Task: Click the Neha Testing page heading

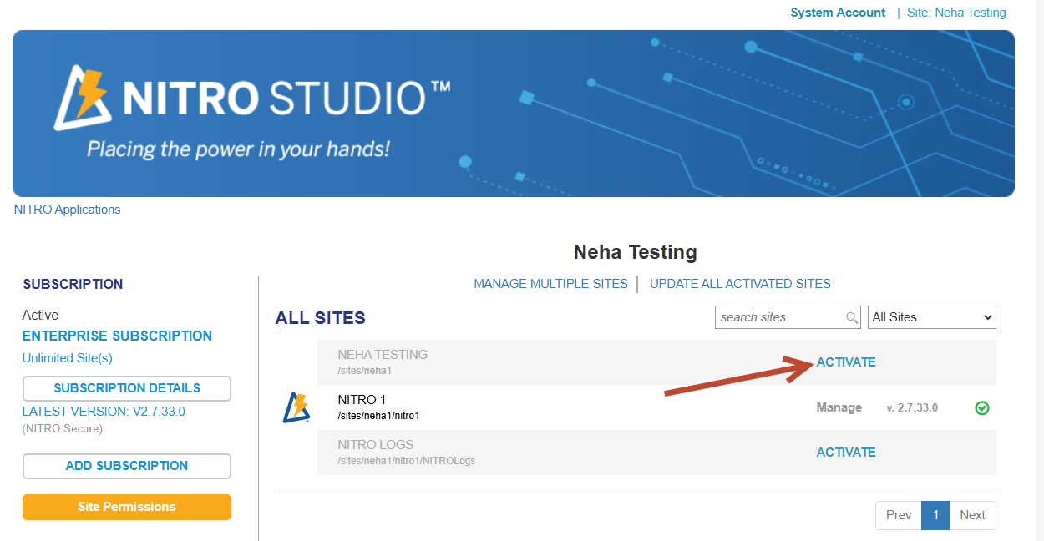Action: point(635,252)
